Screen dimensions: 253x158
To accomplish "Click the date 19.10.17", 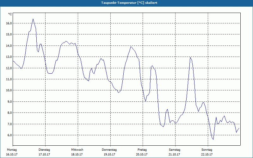I will click(x=109, y=155).
